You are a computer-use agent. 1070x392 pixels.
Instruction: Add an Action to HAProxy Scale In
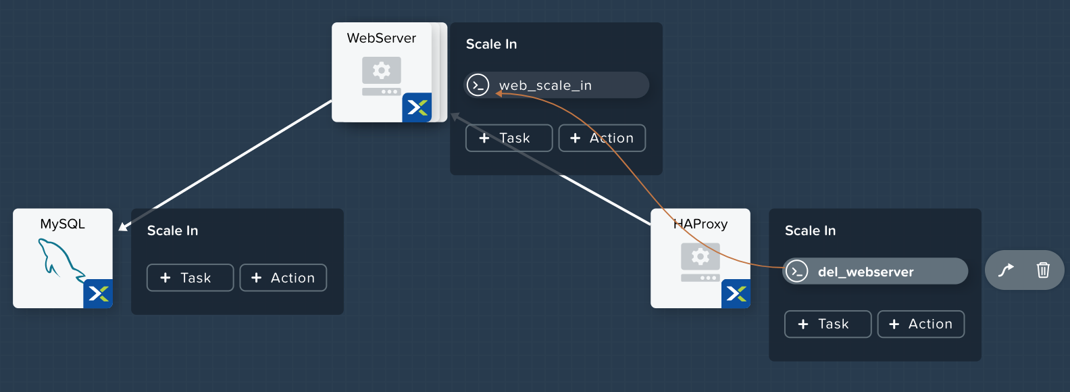[x=921, y=324]
